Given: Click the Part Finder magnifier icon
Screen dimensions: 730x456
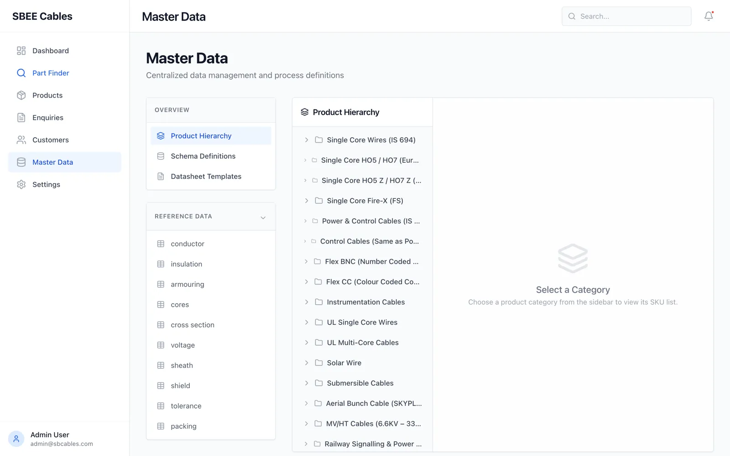Looking at the screenshot, I should pos(21,73).
